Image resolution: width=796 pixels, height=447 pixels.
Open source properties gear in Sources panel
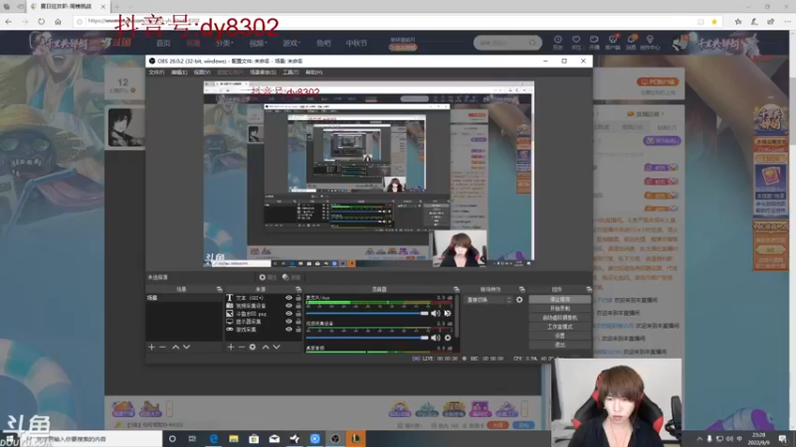click(253, 347)
